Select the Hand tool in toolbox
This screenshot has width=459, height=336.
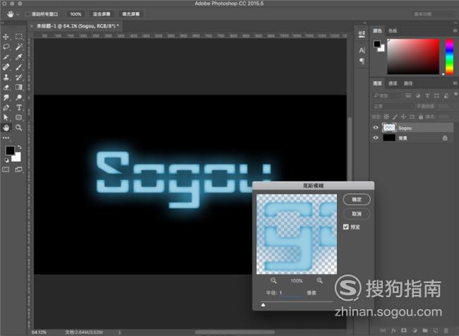click(6, 128)
